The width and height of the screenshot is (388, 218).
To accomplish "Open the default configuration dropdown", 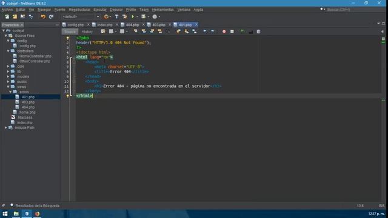I will (x=81, y=16).
